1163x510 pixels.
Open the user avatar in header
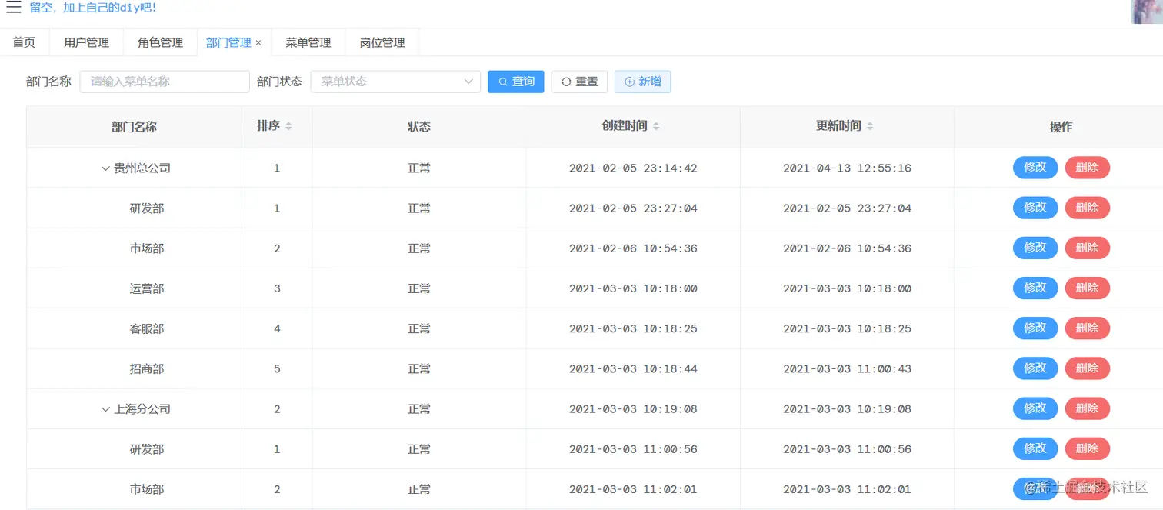(x=1146, y=12)
